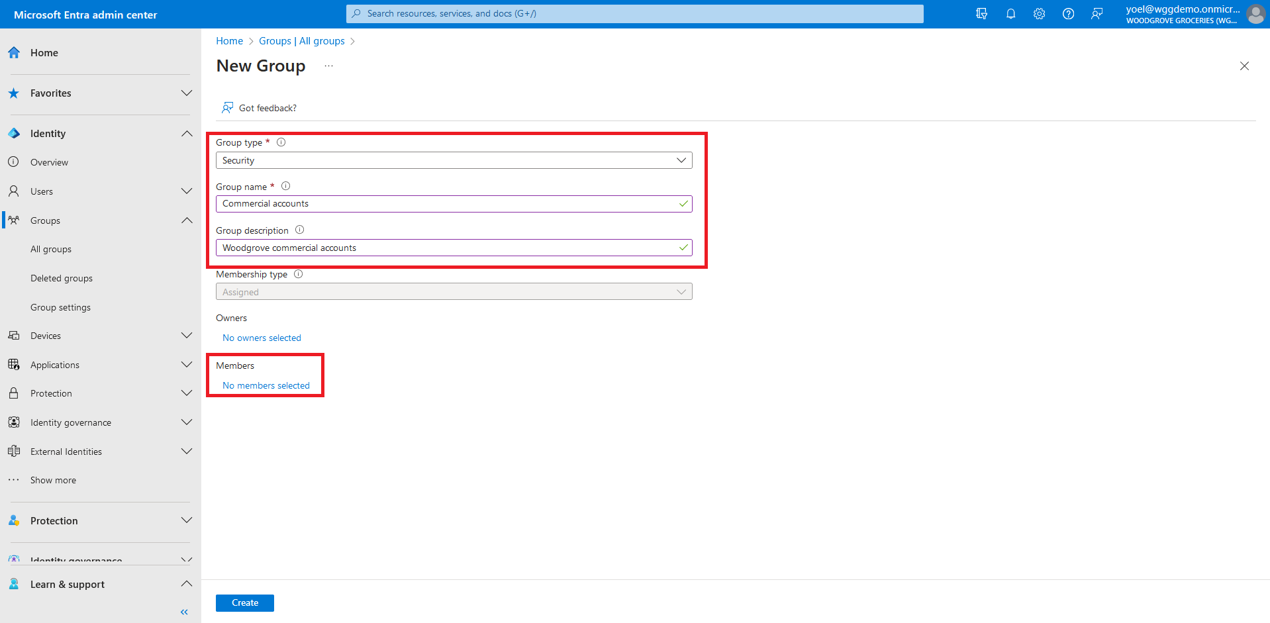Click the Group name info icon
Screen dimensions: 1270x623
285,186
